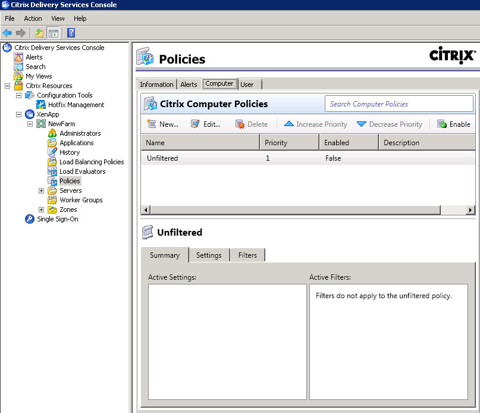Open the File menu
This screenshot has height=413, width=480.
click(x=10, y=18)
